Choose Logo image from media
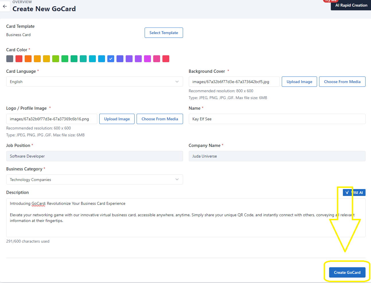 pyautogui.click(x=160, y=119)
